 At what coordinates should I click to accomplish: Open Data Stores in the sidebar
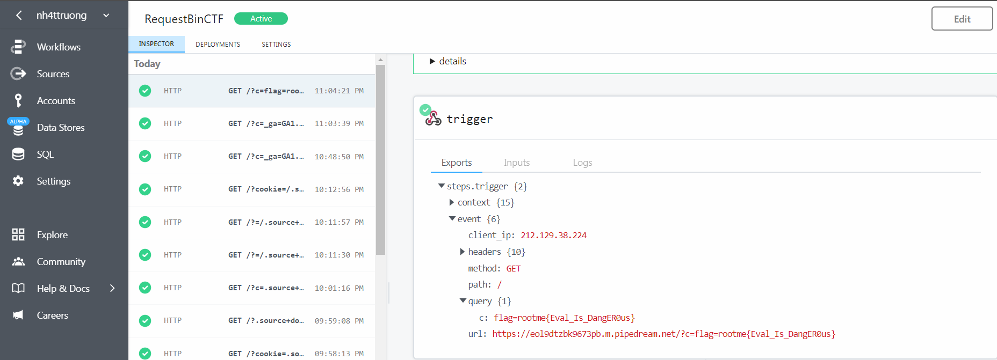(61, 127)
